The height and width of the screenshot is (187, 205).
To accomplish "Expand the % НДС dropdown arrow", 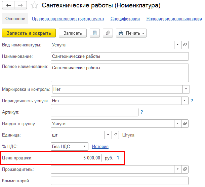I will pos(84,146).
